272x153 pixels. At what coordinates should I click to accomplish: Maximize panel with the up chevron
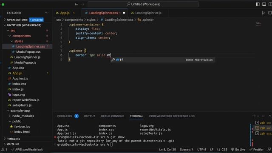coord(270,116)
